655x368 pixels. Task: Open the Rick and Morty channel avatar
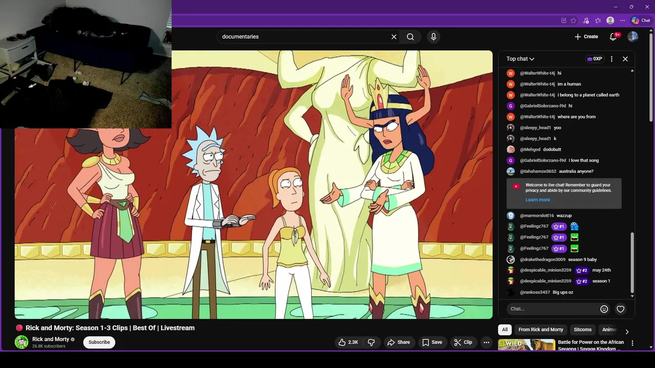(21, 342)
